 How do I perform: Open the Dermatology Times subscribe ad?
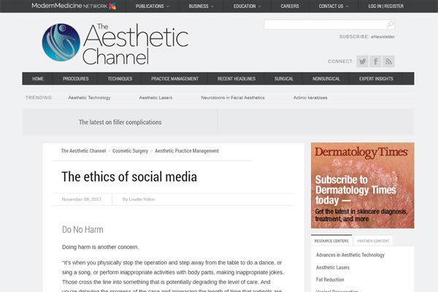(363, 185)
